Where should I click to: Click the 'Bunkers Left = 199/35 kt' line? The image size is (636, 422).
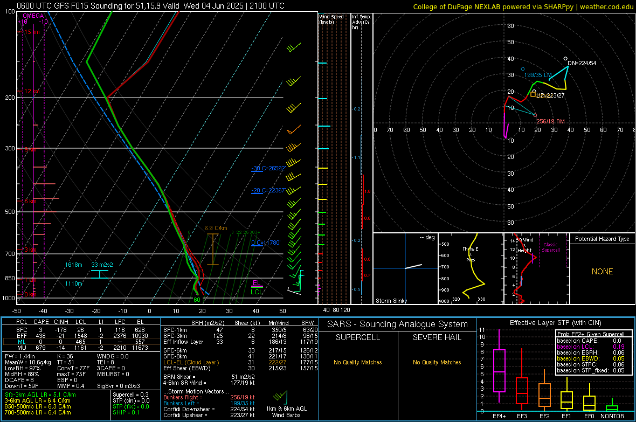coord(209,403)
